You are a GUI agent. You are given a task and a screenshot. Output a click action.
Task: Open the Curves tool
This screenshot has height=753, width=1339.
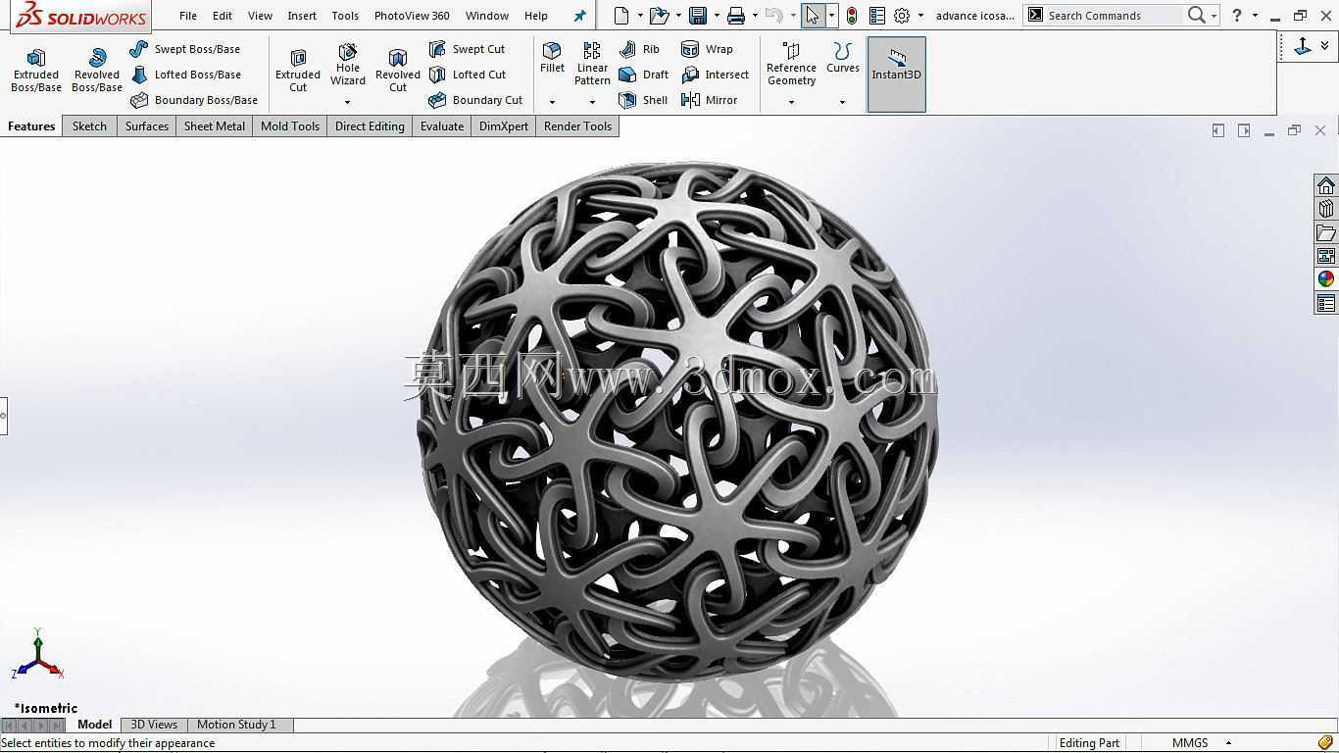[x=842, y=58]
